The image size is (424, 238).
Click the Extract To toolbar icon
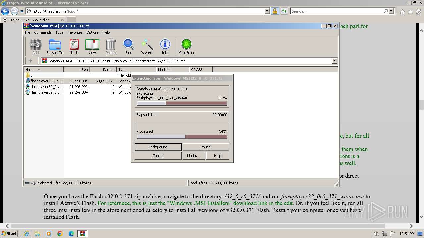click(55, 46)
